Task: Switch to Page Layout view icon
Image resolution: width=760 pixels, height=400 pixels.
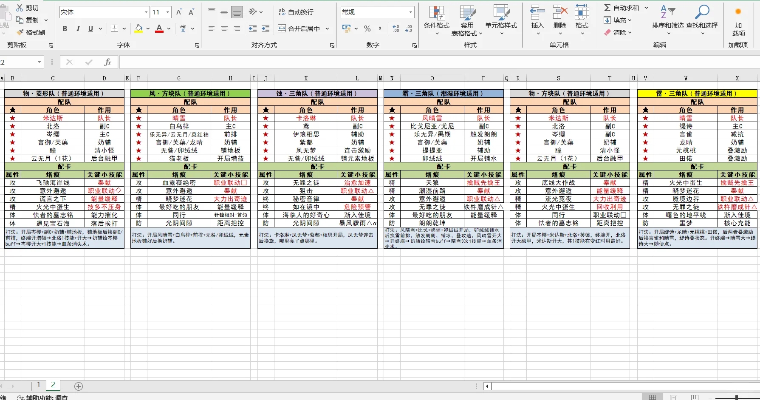Action: tap(673, 397)
